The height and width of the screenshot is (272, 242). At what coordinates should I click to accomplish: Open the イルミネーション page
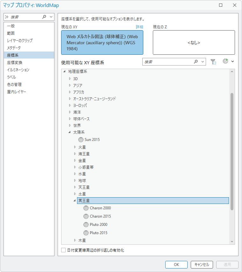(29, 70)
